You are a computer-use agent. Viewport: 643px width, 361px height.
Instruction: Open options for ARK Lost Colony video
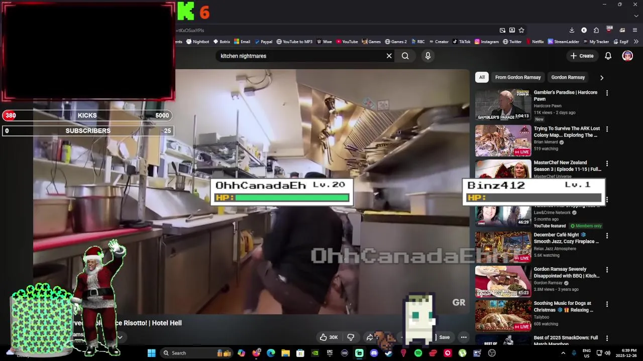click(x=607, y=129)
